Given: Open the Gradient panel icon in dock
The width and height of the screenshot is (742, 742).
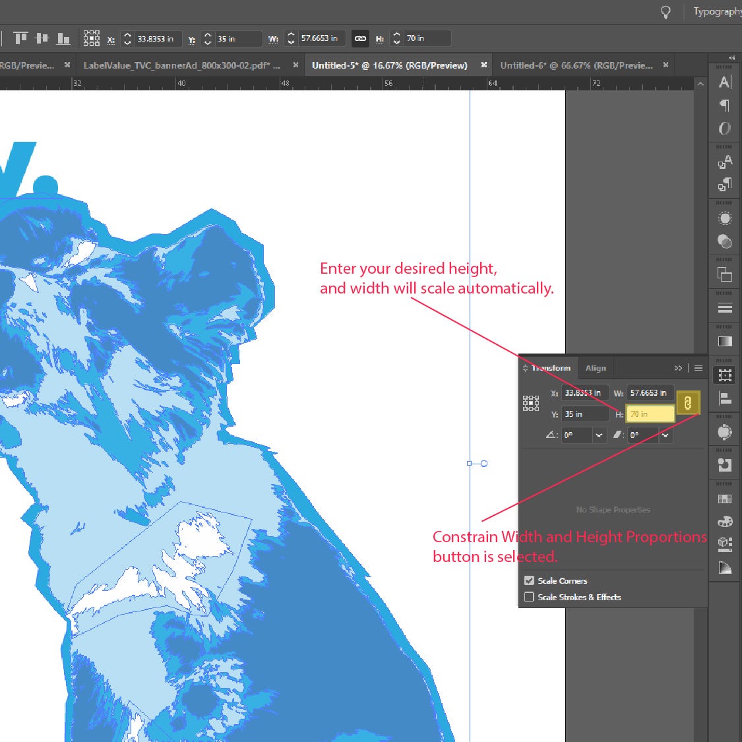Looking at the screenshot, I should pos(724,341).
